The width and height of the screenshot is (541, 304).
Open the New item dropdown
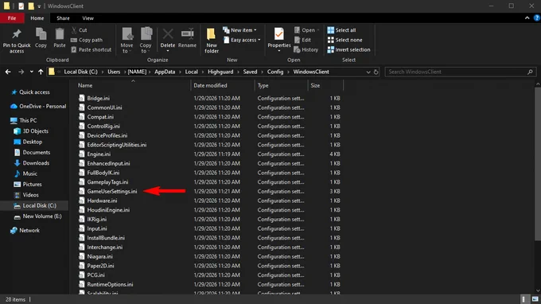tap(239, 30)
